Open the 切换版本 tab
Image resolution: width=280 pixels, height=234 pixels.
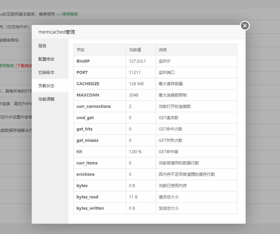coord(50,73)
